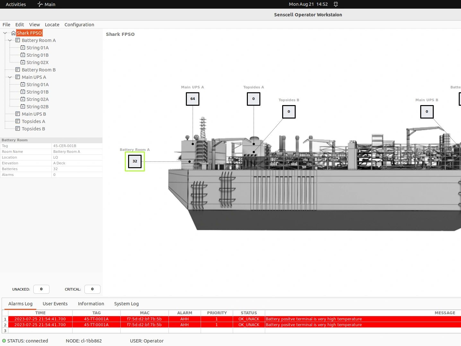Click the UNACKED counter field
The width and height of the screenshot is (461, 346).
41,289
